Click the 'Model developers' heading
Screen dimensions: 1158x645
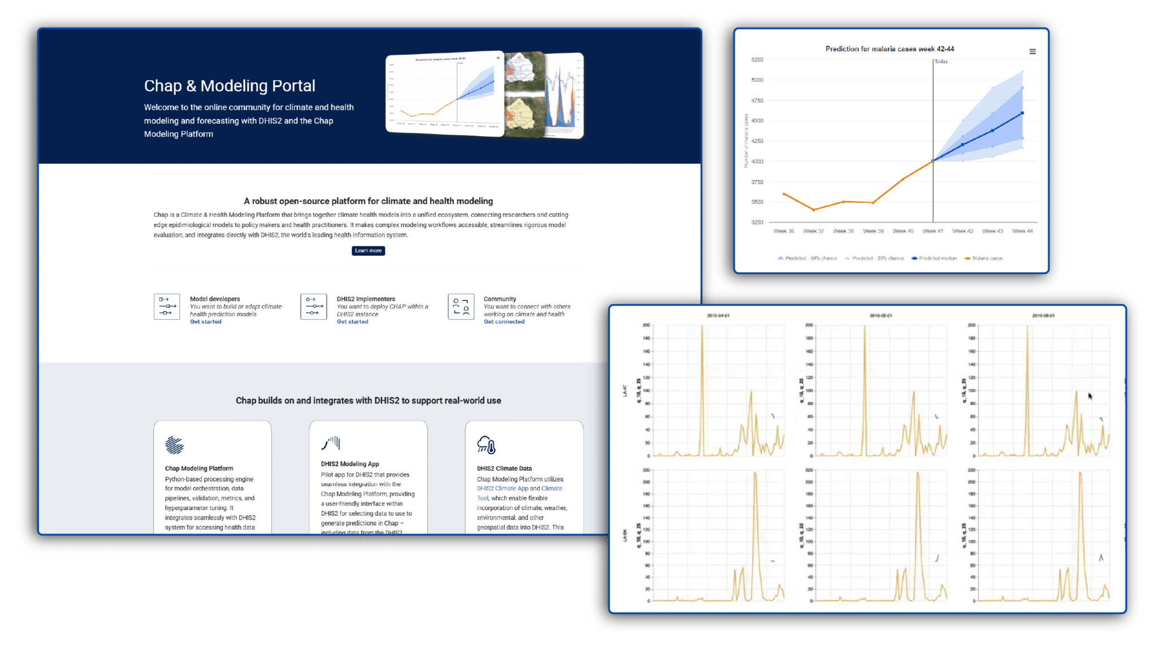(215, 299)
